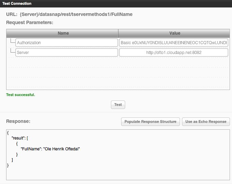
Task: Click the tree connector beside Server
Action: 12,52
